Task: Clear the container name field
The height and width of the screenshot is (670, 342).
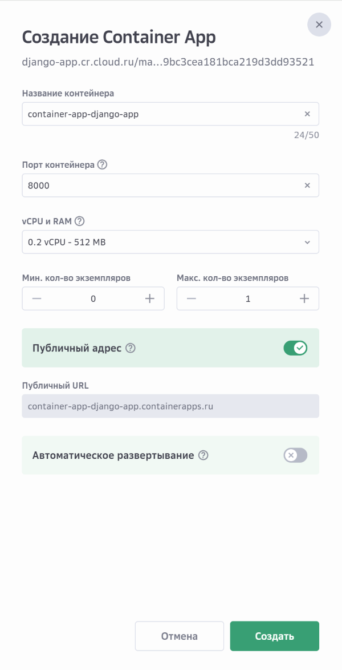Action: click(x=307, y=114)
